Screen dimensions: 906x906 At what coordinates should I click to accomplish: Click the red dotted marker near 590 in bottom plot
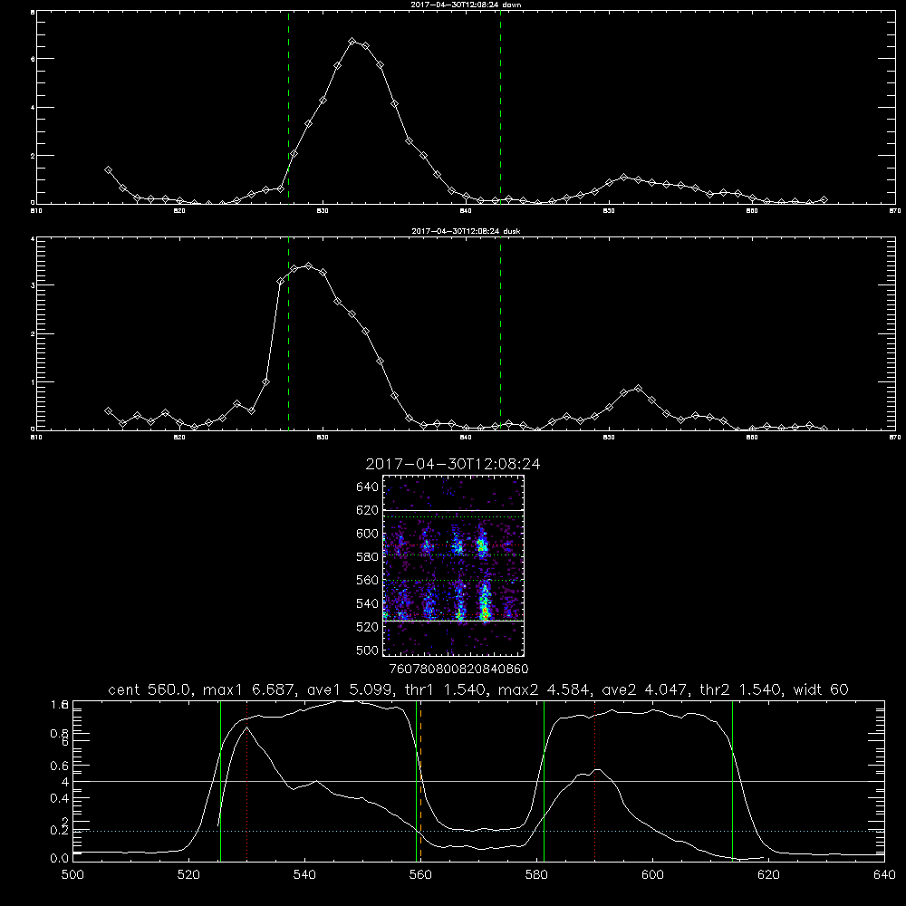pos(594,781)
